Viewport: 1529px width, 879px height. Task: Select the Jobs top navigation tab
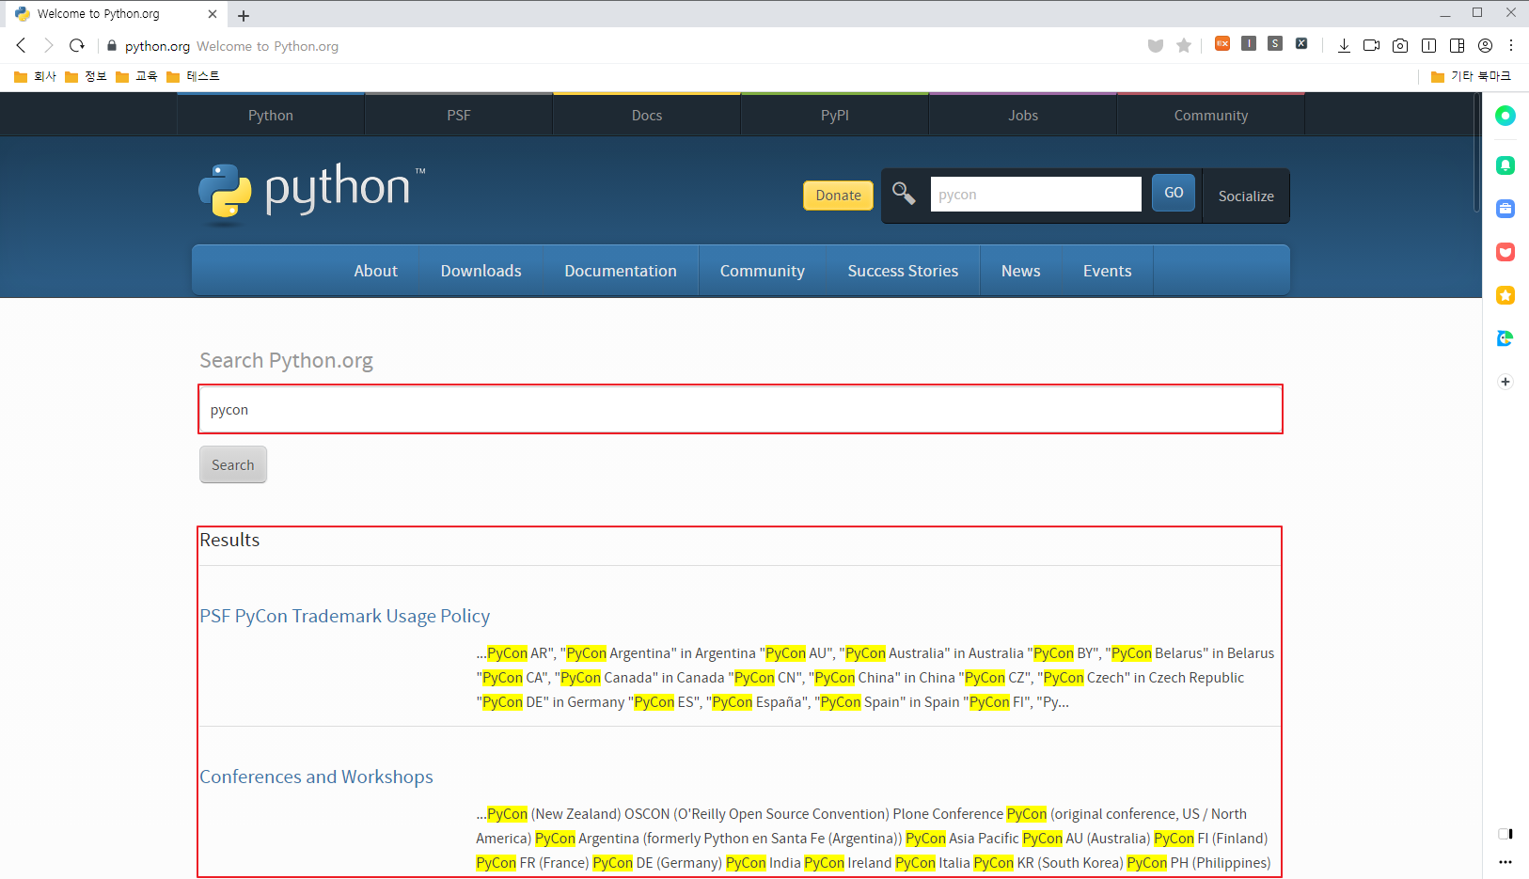pos(1023,115)
